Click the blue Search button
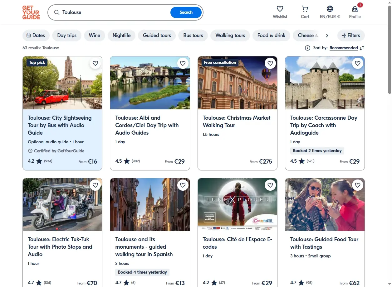 point(186,12)
